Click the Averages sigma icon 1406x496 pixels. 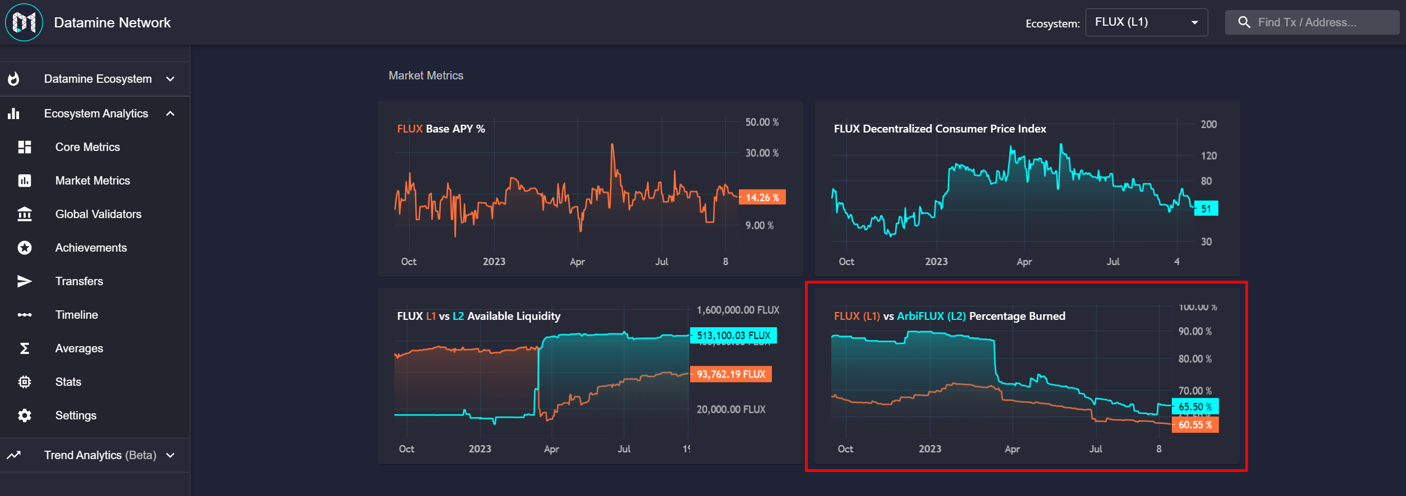point(25,348)
